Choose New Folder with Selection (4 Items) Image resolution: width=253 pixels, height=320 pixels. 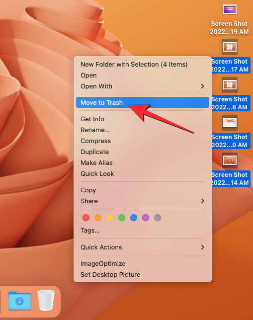click(143, 64)
